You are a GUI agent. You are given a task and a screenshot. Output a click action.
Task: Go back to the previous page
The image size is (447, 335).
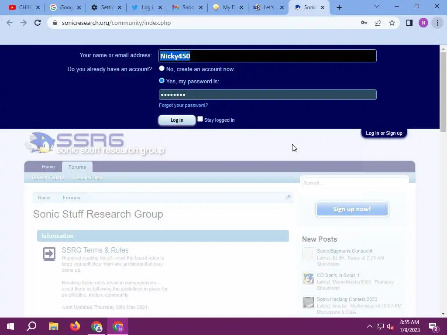[x=10, y=23]
